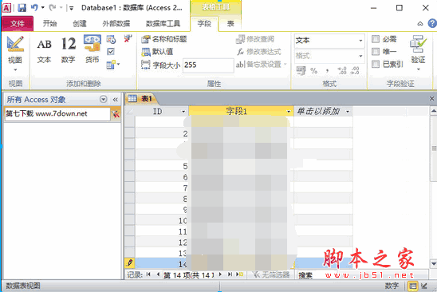Set the 默认值 default value
Screen dimensions: 437x292
[x=157, y=52]
